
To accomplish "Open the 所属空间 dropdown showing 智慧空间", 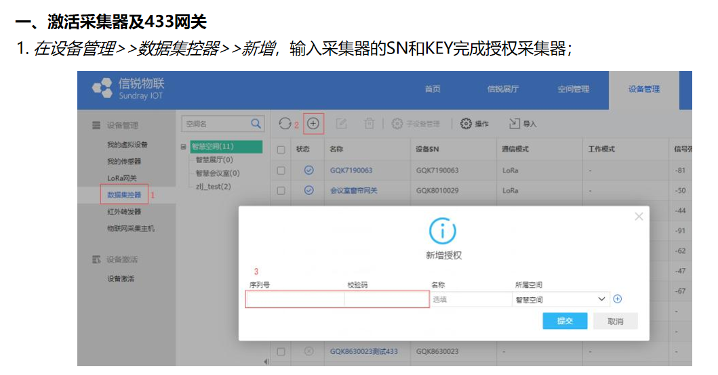I will tap(561, 299).
